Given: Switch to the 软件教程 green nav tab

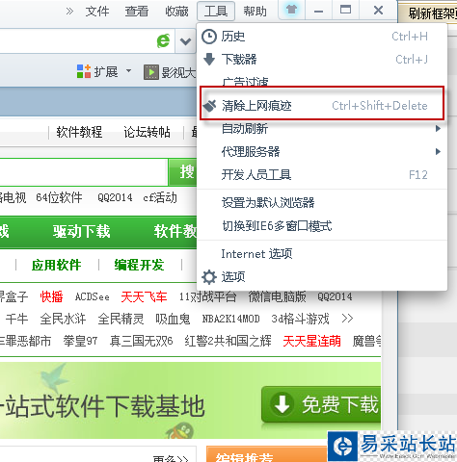Looking at the screenshot, I should [175, 231].
